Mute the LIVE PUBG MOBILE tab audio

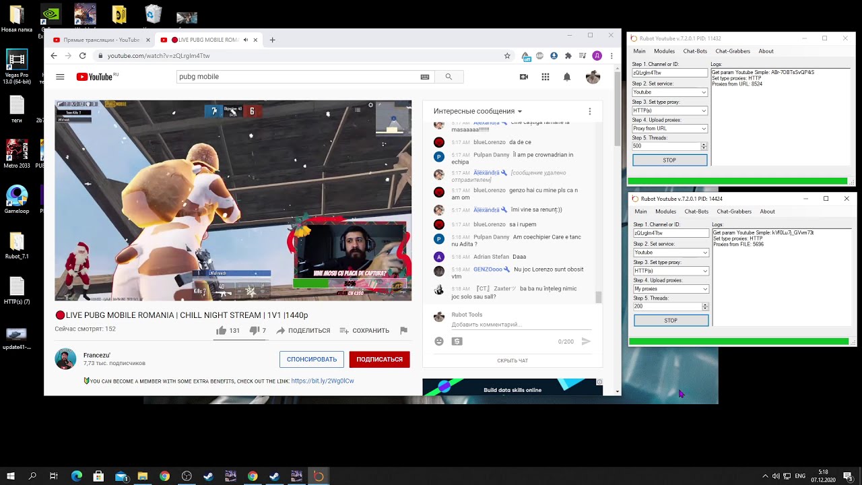245,40
